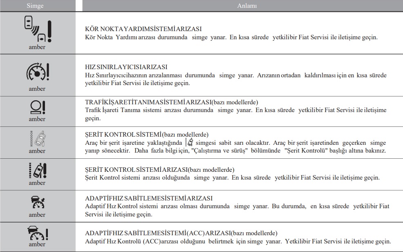Image resolution: width=403 pixels, height=252 pixels.
Task: Click the ACC fault icon with exclamation mark
Action: click(x=38, y=233)
